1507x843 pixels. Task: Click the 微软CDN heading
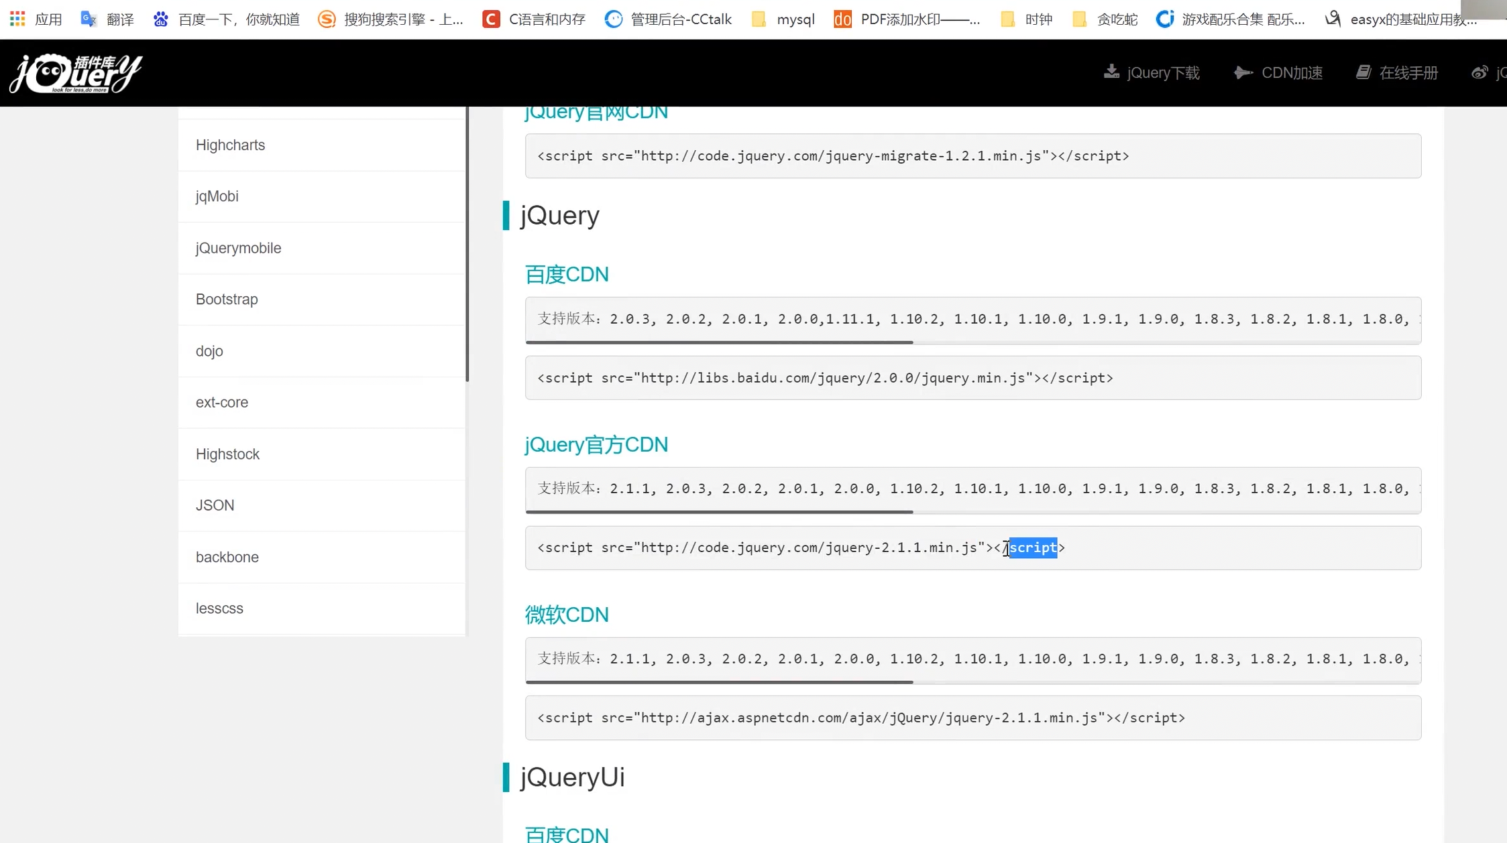pyautogui.click(x=567, y=615)
